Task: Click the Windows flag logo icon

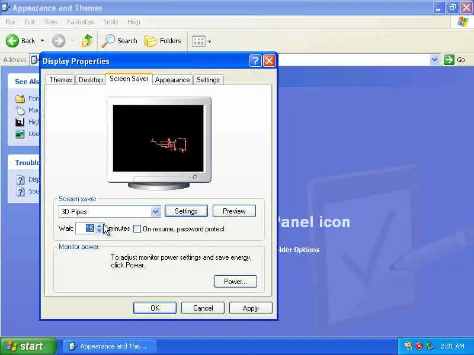Action: 463,22
